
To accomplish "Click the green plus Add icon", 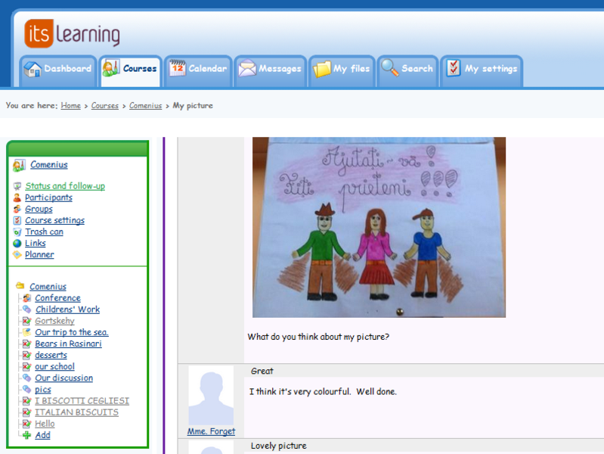I will coord(26,435).
